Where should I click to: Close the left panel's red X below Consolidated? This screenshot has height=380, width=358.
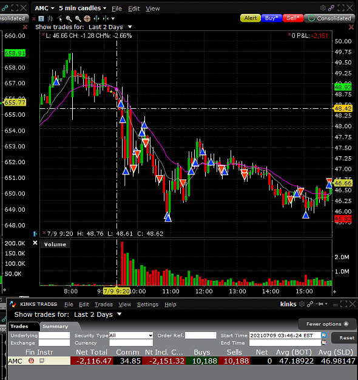coord(25,27)
